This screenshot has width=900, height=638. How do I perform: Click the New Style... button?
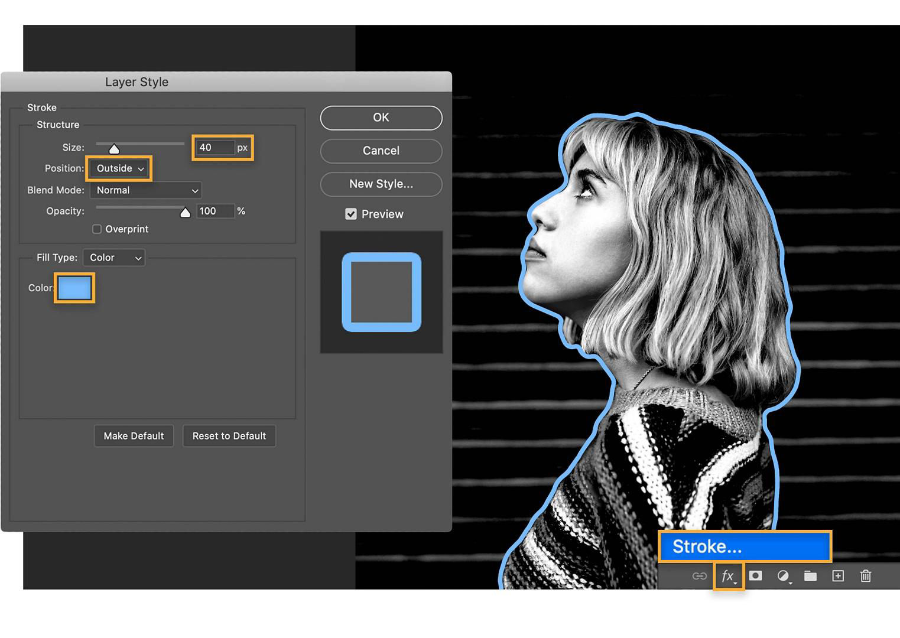pos(381,184)
